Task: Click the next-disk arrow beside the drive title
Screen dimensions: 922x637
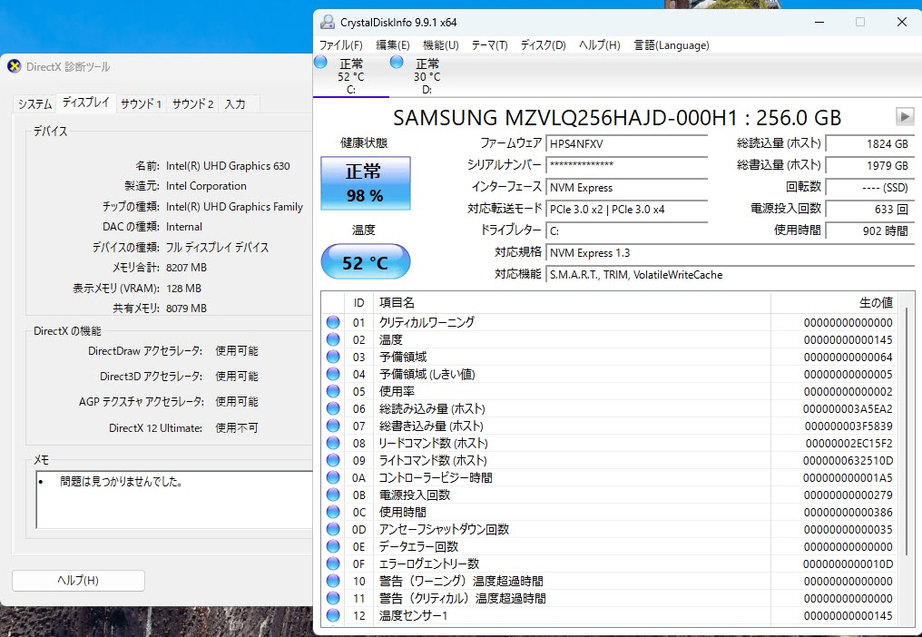Action: click(905, 116)
